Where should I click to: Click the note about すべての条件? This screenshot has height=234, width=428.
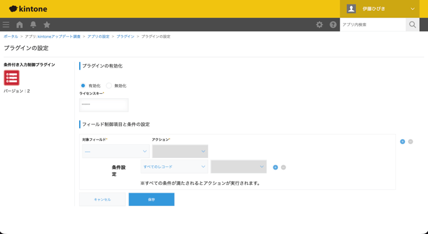[x=201, y=184]
